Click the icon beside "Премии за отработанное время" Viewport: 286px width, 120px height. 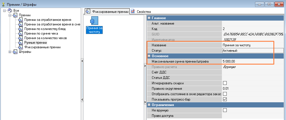(x=20, y=20)
